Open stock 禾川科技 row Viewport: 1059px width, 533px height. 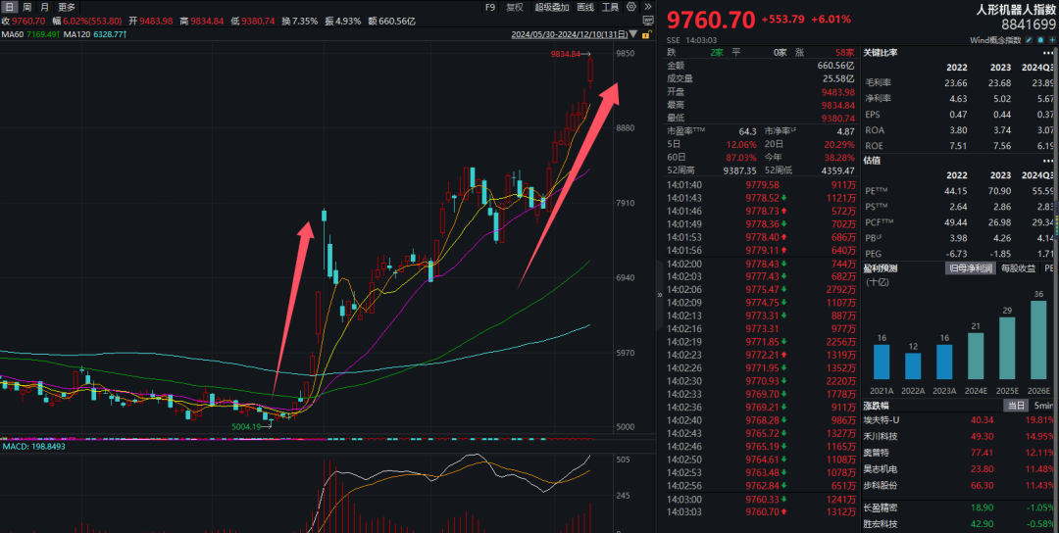point(960,437)
